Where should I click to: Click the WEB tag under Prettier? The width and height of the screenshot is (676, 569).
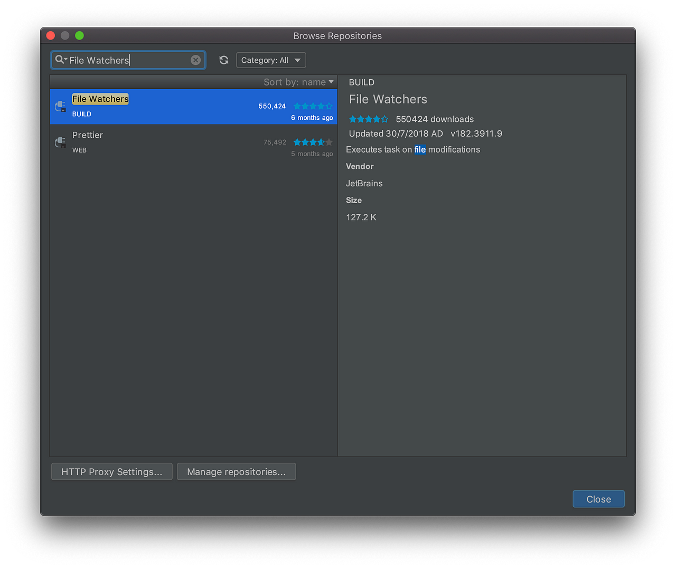point(79,150)
